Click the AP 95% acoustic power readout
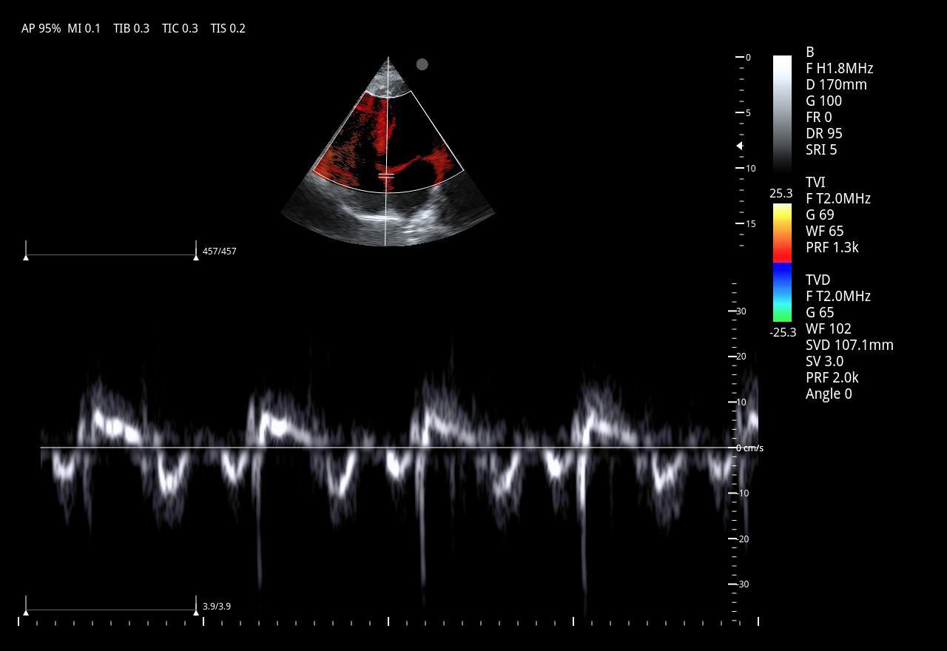Image resolution: width=947 pixels, height=651 pixels. [41, 28]
